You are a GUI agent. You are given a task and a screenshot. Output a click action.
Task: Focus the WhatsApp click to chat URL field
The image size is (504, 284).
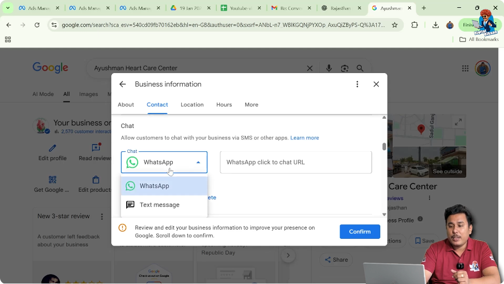[x=295, y=162]
